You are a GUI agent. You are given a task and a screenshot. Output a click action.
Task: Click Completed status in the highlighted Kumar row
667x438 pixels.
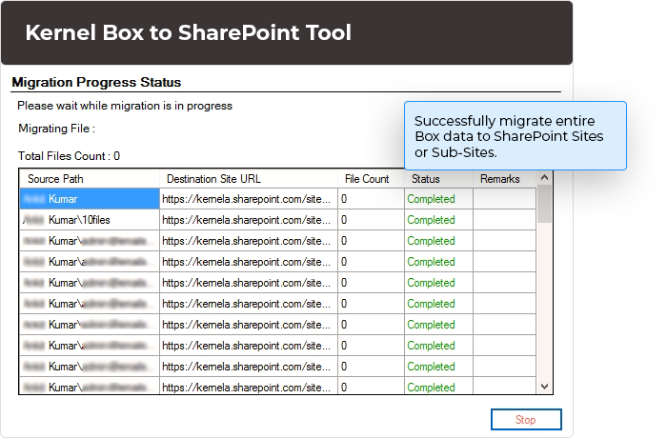[x=438, y=199]
